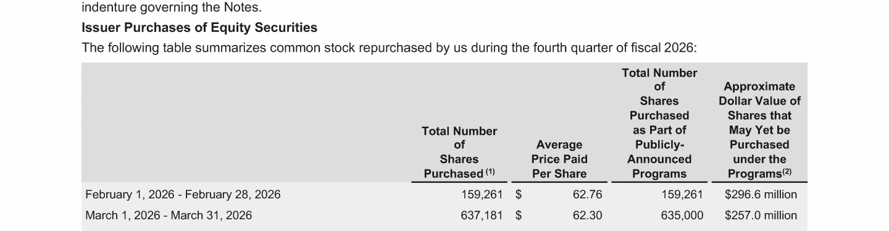Click the Publicly-Announced Programs column header
Viewport: 889px width, 231px height.
click(659, 123)
